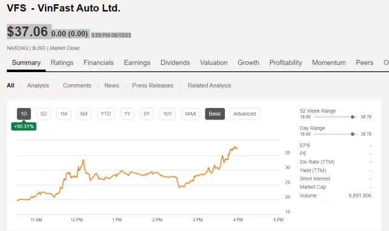Set chart range to 6M
The width and height of the screenshot is (389, 231).
pyautogui.click(x=84, y=114)
